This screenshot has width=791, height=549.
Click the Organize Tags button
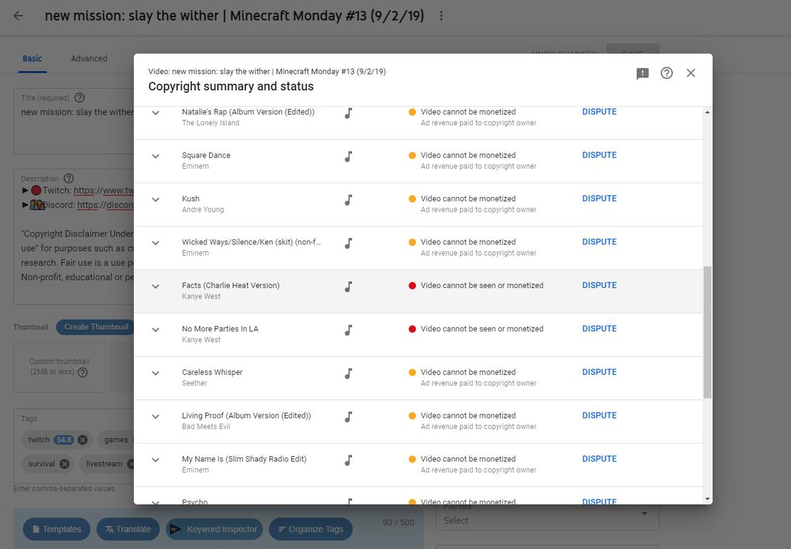310,529
